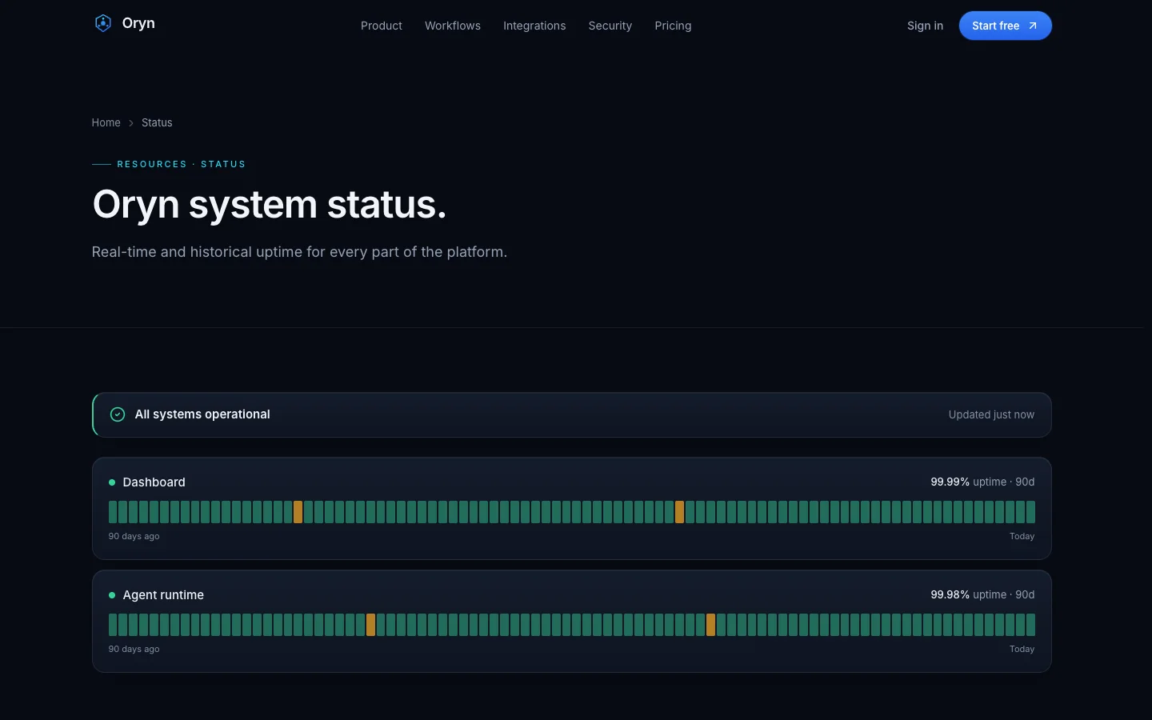The height and width of the screenshot is (720, 1152).
Task: Click the Dashboard component name
Action: 154,482
